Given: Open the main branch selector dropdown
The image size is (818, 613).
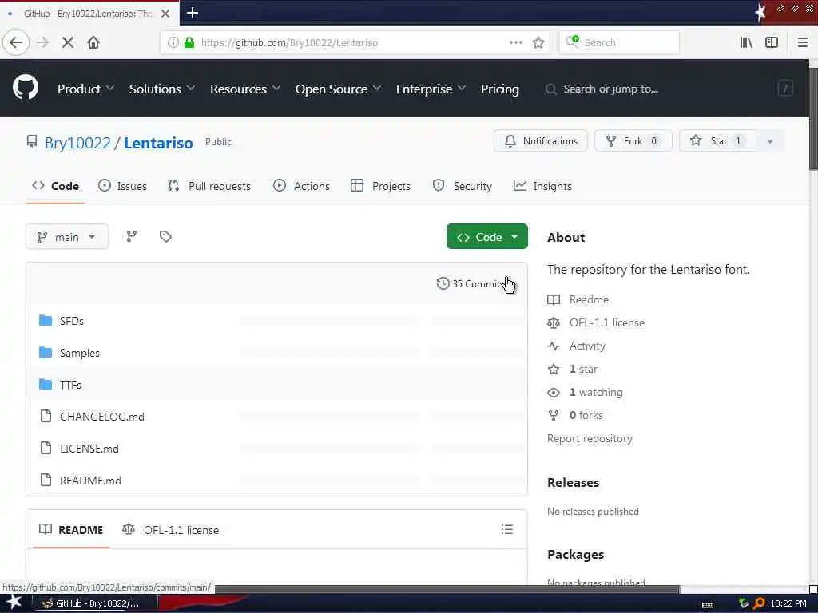Looking at the screenshot, I should click(x=67, y=236).
